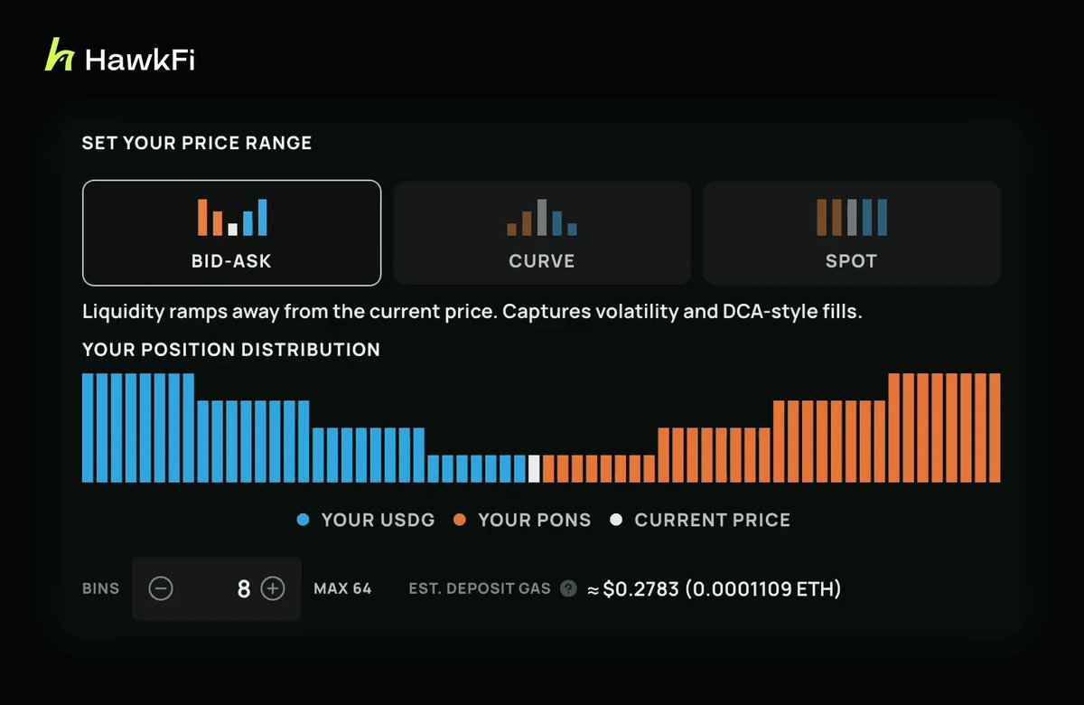Viewport: 1084px width, 705px height.
Task: Click the MAX 64 label
Action: [342, 588]
